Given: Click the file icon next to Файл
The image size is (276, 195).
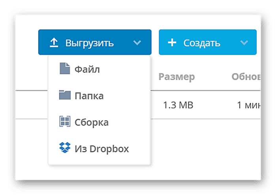Looking at the screenshot, I should (x=65, y=68).
